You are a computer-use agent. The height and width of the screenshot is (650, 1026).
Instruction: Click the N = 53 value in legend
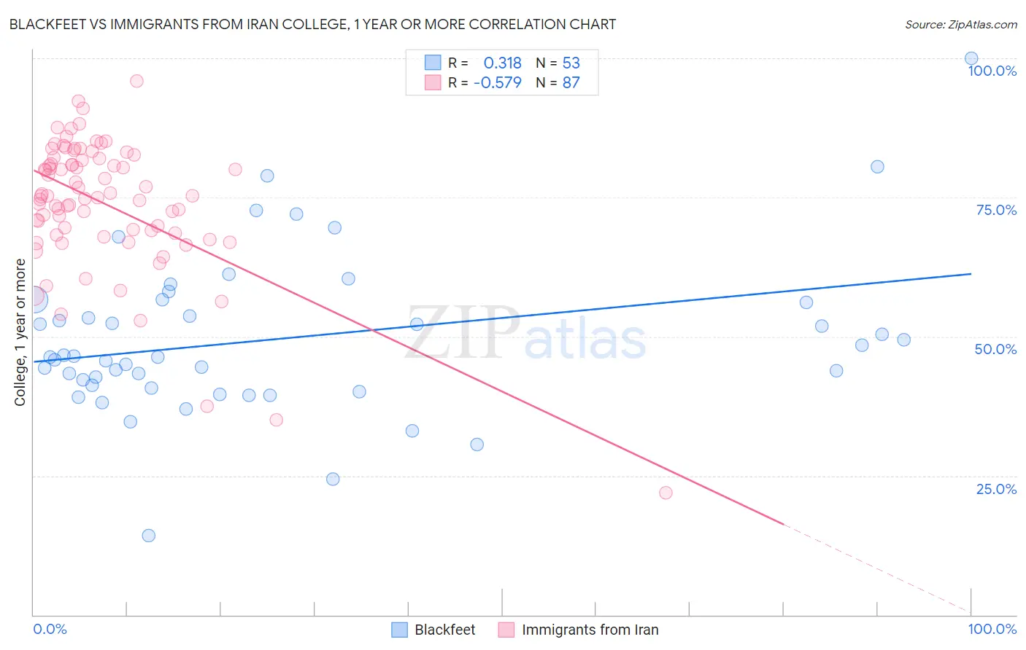point(558,63)
